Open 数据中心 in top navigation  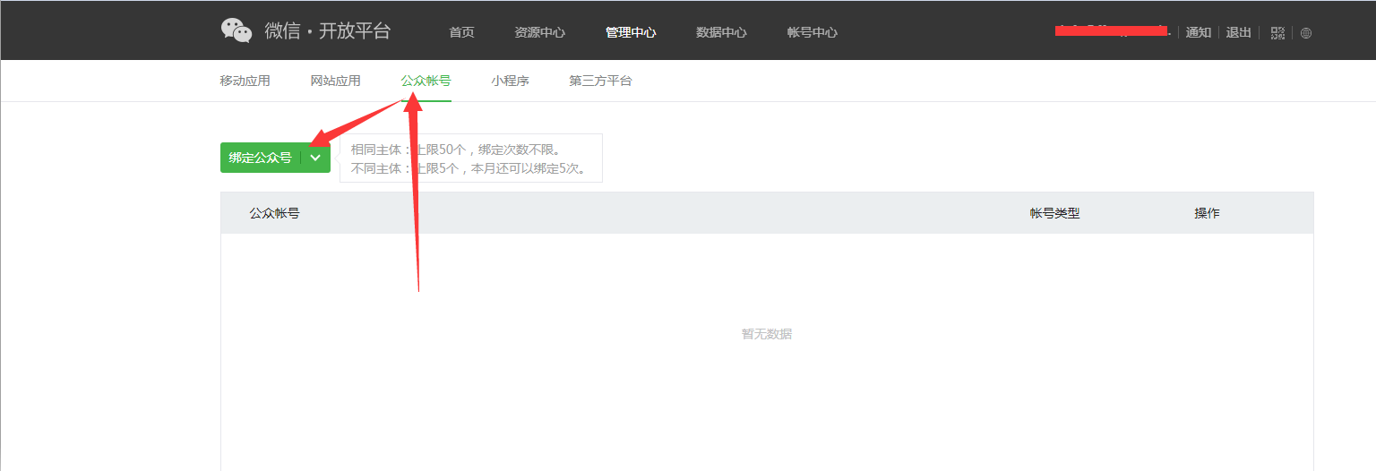pos(721,32)
